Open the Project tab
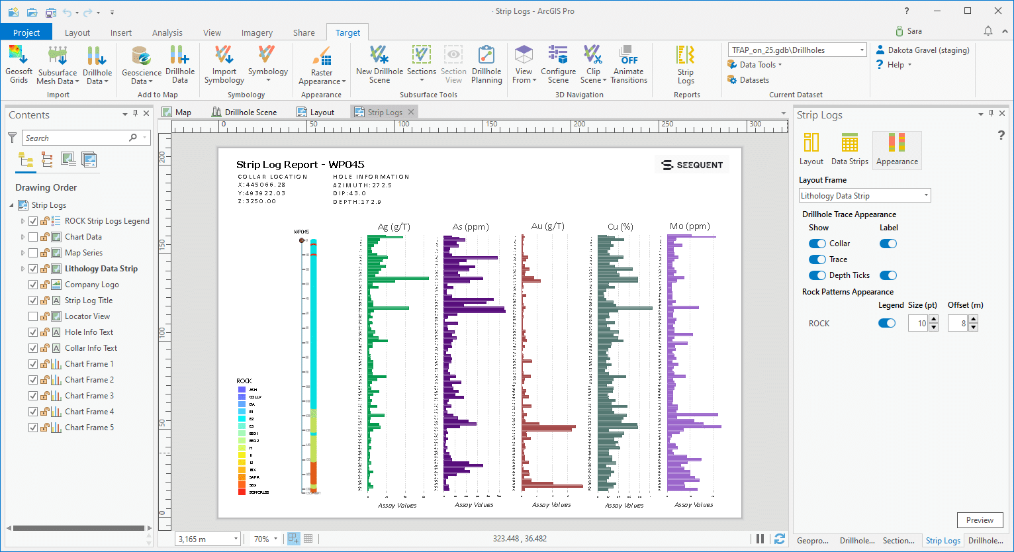Viewport: 1014px width, 552px height. (26, 32)
